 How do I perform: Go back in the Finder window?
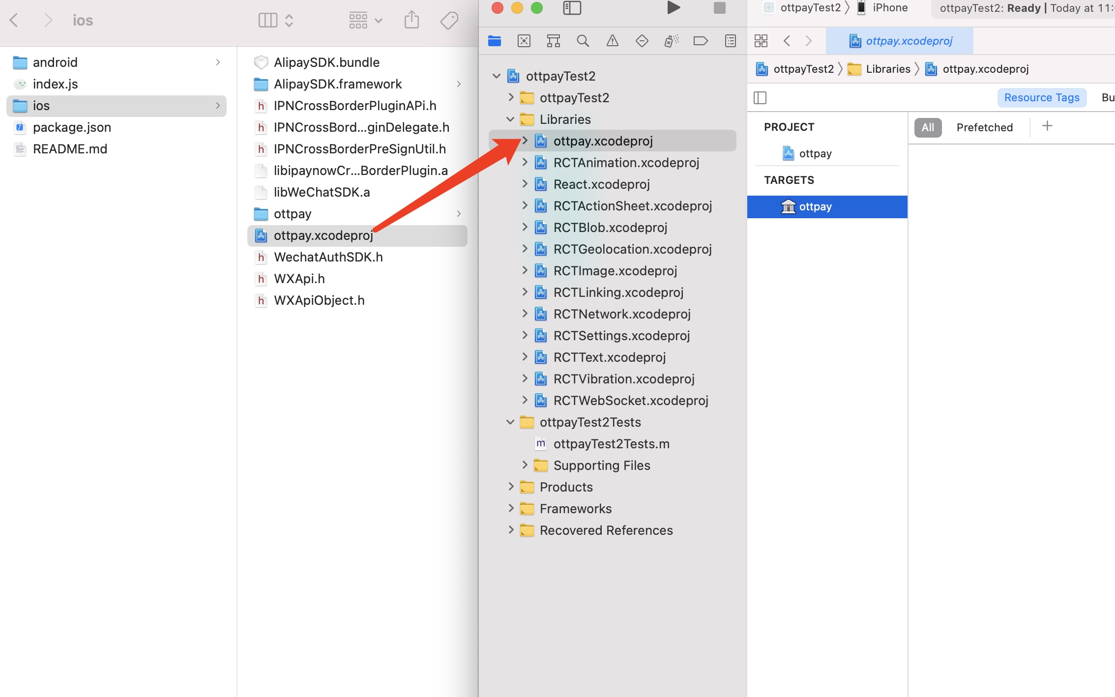coord(14,20)
